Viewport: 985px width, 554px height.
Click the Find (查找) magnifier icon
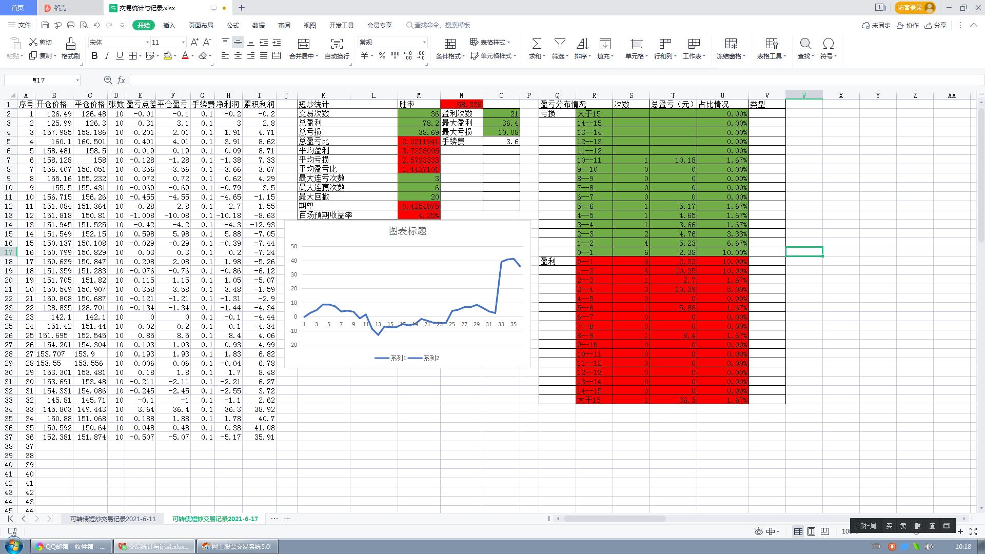click(805, 43)
